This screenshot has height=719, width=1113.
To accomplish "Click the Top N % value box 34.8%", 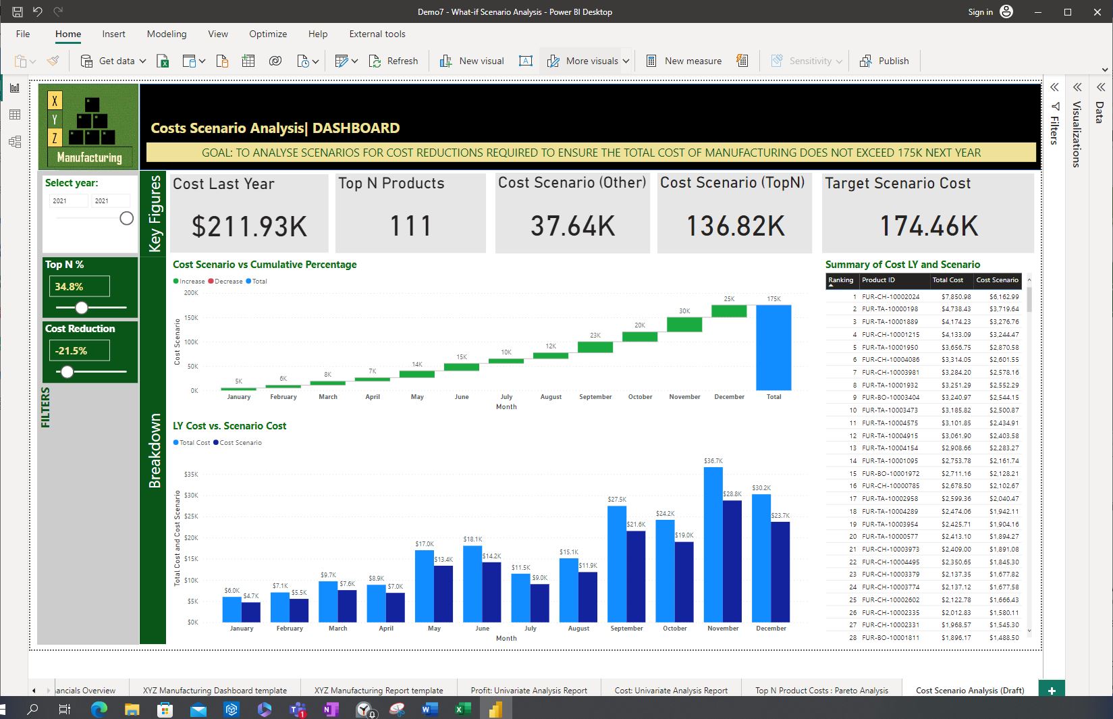I will [79, 286].
